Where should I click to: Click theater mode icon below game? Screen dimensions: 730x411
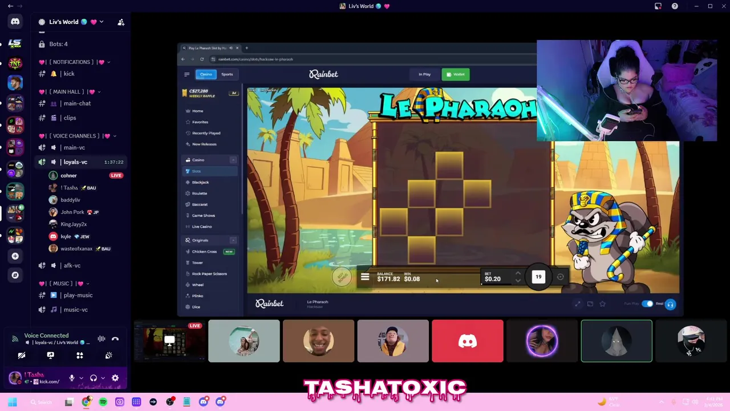click(590, 304)
